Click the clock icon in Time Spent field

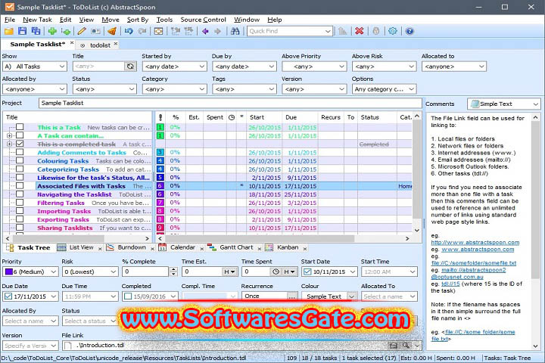click(276, 271)
